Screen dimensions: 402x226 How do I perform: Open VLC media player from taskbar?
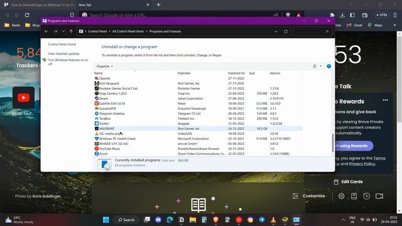tap(273, 220)
